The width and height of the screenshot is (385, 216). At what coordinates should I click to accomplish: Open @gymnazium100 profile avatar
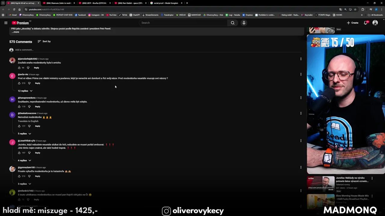coord(12,169)
